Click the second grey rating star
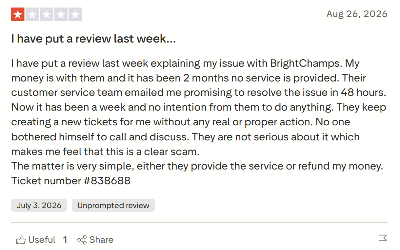400x250 pixels. pos(32,14)
